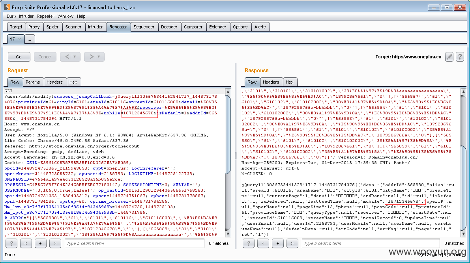Image resolution: width=470 pixels, height=263 pixels.
Task: Open the Help menu
Action: pyautogui.click(x=81, y=16)
